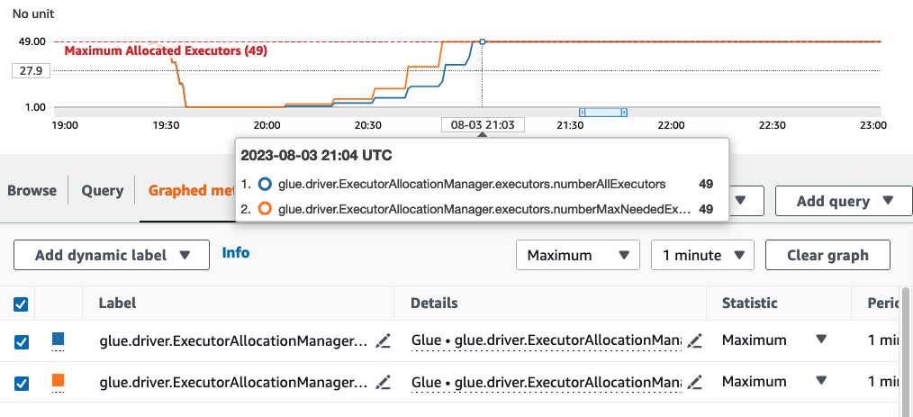Switch to the Browse tab
Screen dimensions: 913x417
32,190
